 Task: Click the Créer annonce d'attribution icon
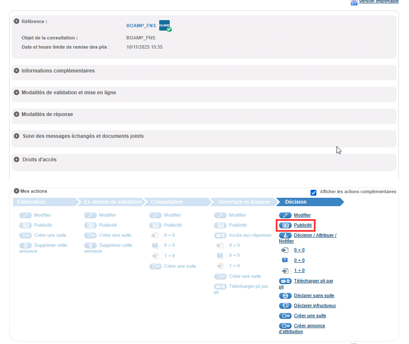coord(285,326)
